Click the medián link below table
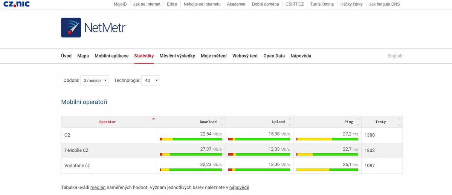 coord(98,187)
